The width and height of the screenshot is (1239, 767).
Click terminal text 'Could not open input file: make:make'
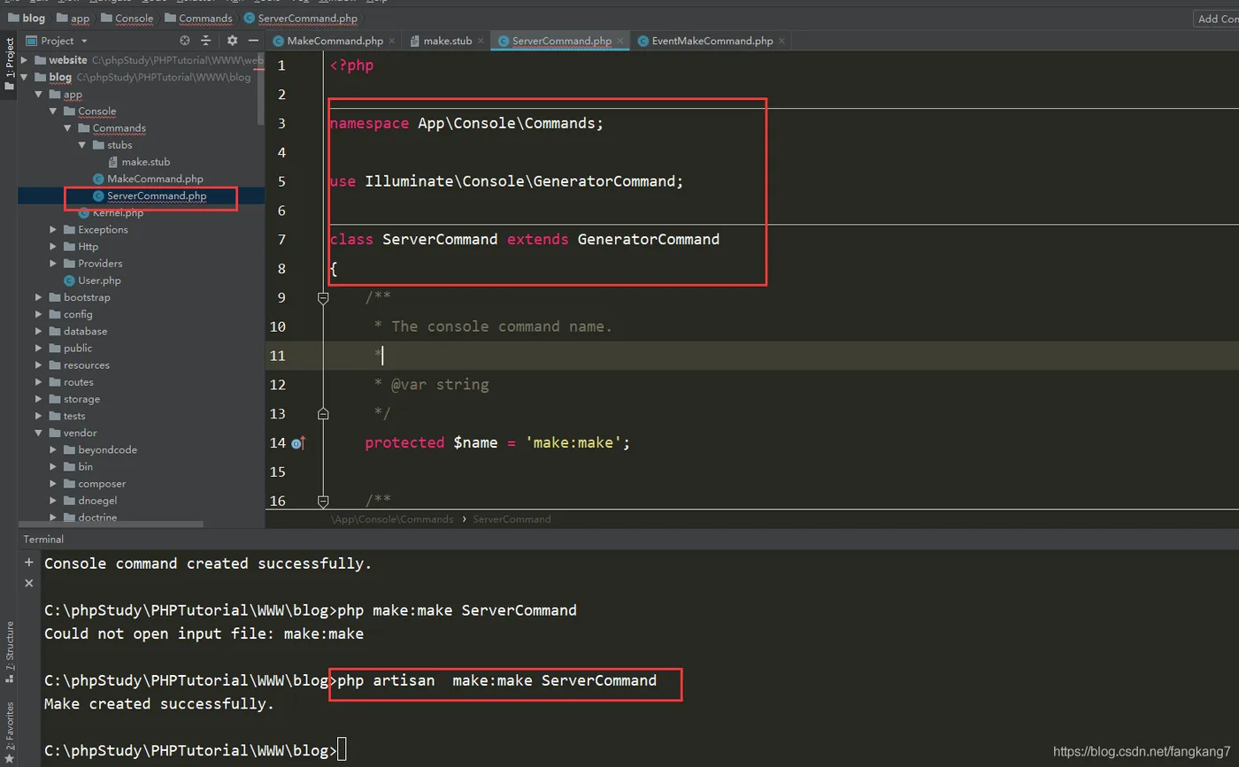click(x=204, y=633)
